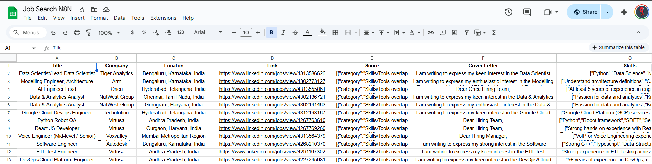
Task: Open LinkedIn link ending 4313586626
Action: [272, 73]
